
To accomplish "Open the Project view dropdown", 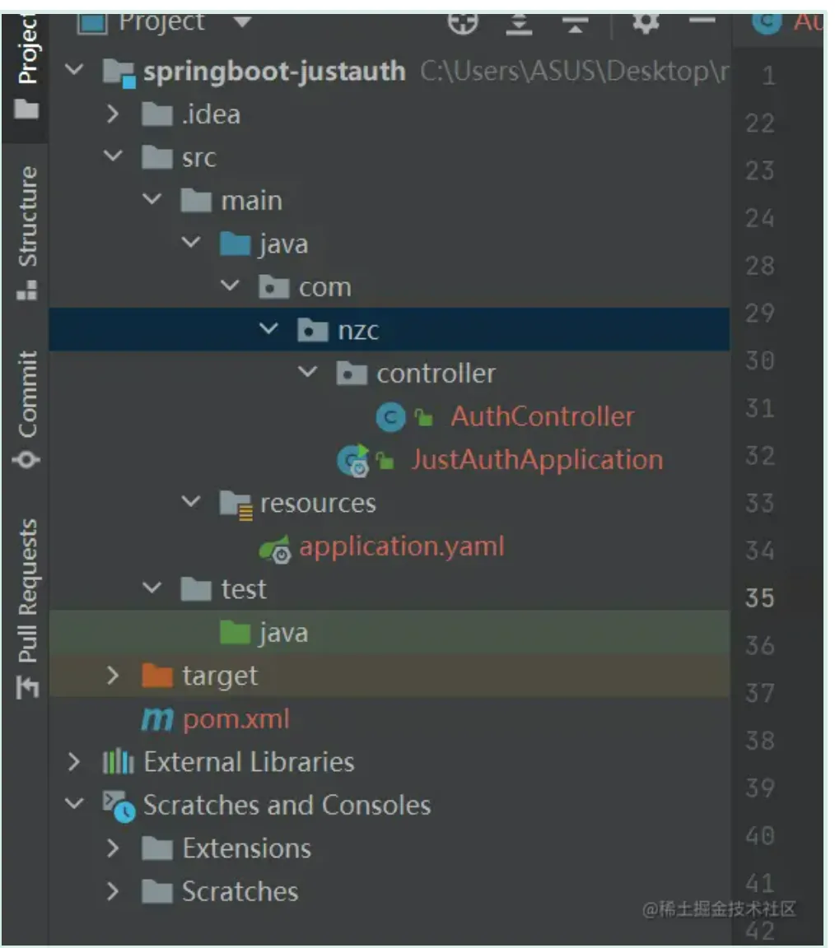I will click(x=242, y=21).
